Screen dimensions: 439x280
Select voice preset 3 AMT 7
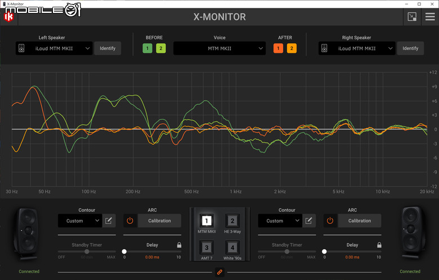[207, 247]
